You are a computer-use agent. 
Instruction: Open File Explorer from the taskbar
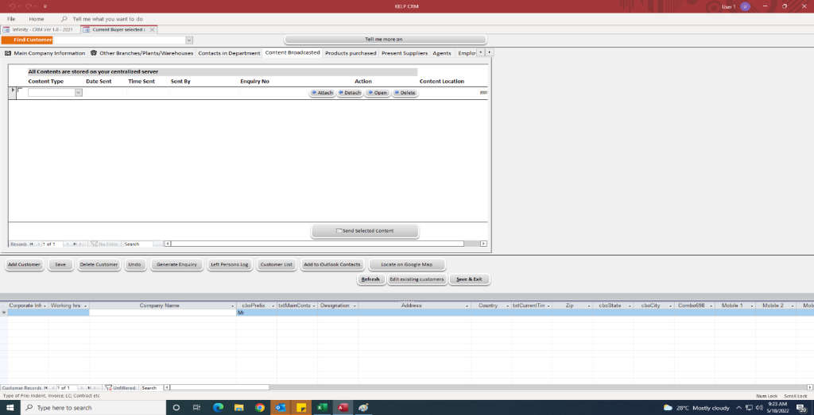tap(238, 408)
